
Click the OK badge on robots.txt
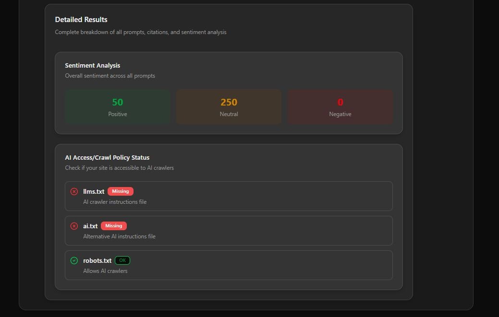(x=122, y=260)
